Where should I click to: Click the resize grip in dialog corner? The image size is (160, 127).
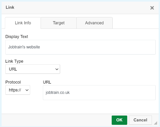pos(155,123)
